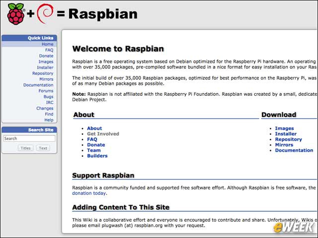The width and height of the screenshot is (318, 238).
Task: Select IRC in Quick Links
Action: (x=49, y=103)
